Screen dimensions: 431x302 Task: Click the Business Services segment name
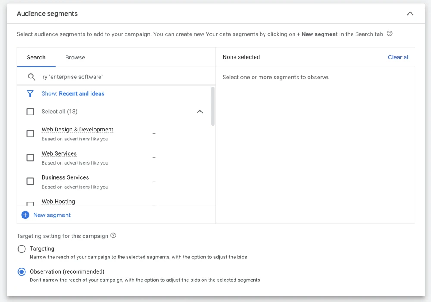pyautogui.click(x=65, y=177)
